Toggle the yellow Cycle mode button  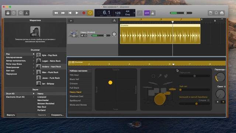point(90,13)
